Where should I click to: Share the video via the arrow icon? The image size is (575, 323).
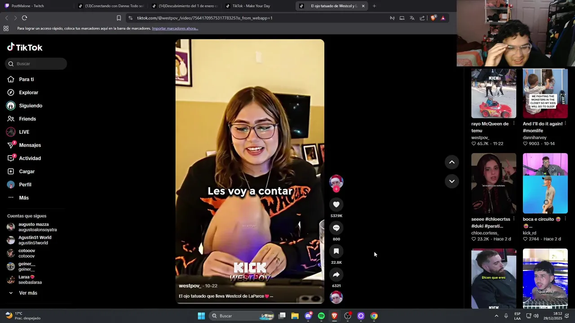336,275
